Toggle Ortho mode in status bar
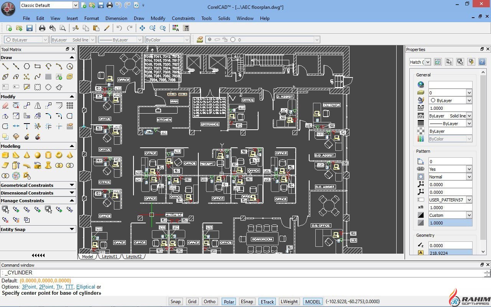Screen dimensions: 491x307 [x=209, y=302]
